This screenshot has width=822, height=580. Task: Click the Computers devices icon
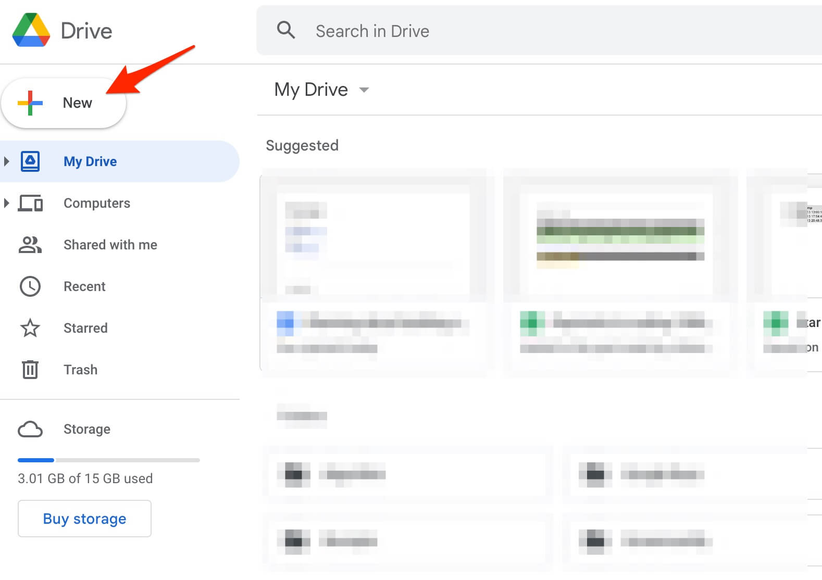click(x=30, y=203)
